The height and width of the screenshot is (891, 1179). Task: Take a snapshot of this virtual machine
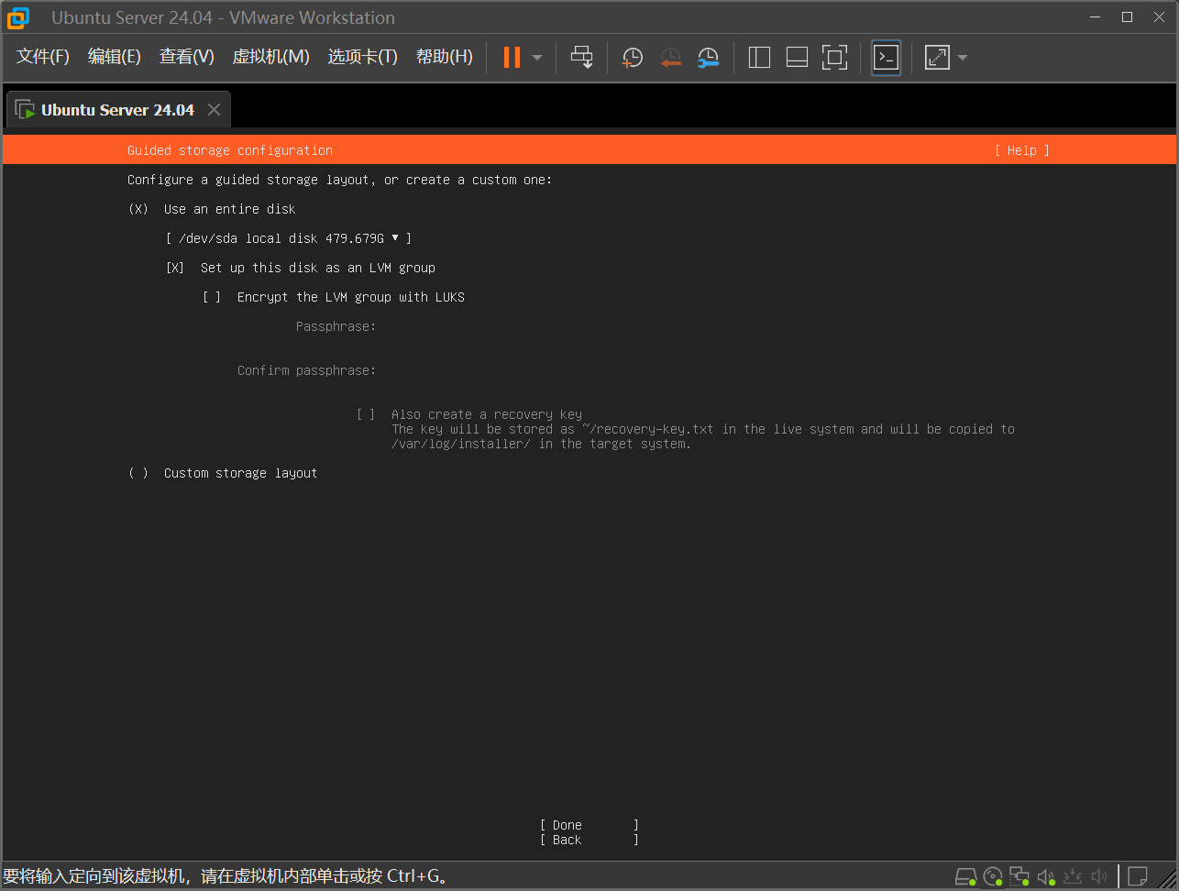633,58
